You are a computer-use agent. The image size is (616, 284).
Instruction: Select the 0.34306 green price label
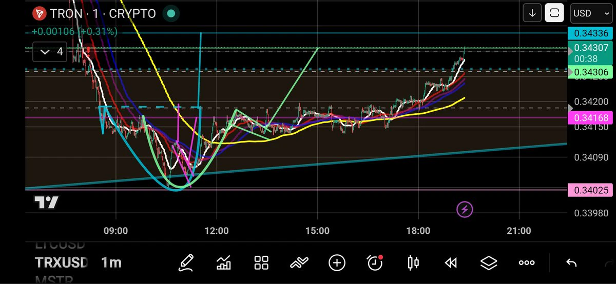[x=590, y=73]
